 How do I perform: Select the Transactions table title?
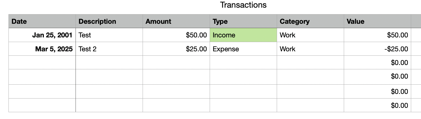click(x=243, y=5)
